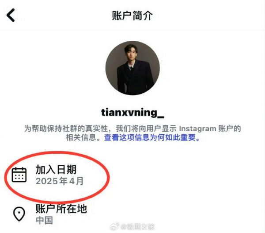Click the Weibo logo watermark
Screen dimensions: 265x233
click(115, 227)
